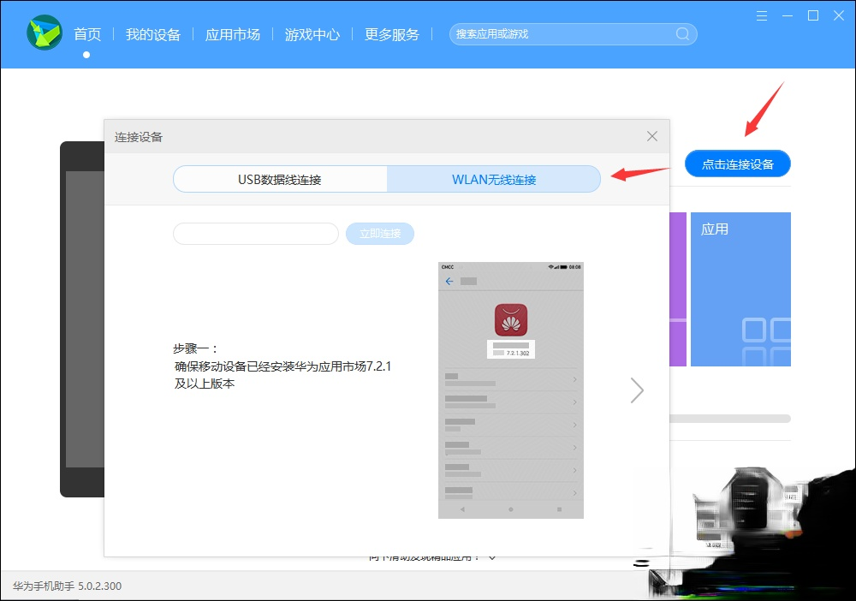Switch to the USB数据线连接 tab

point(280,178)
